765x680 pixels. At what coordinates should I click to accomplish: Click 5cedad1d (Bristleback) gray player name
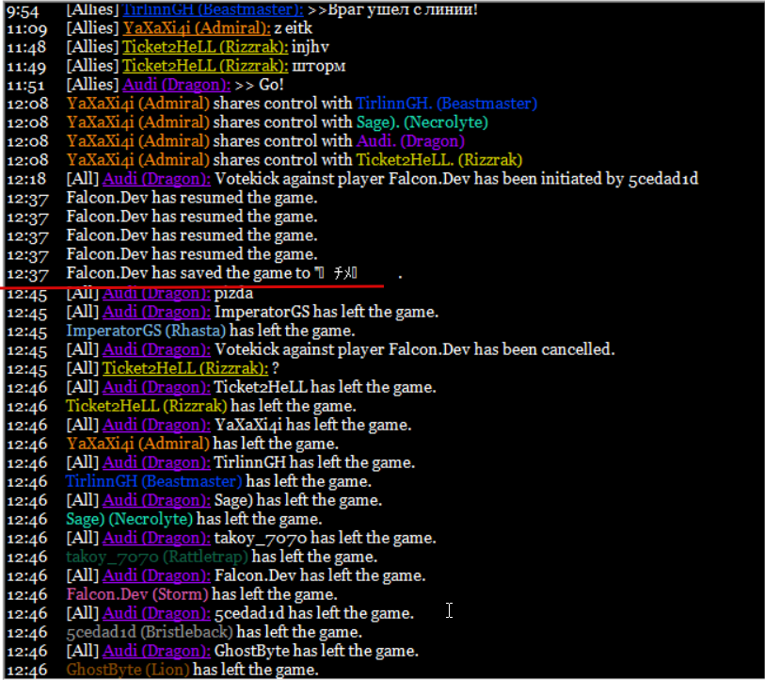(150, 632)
